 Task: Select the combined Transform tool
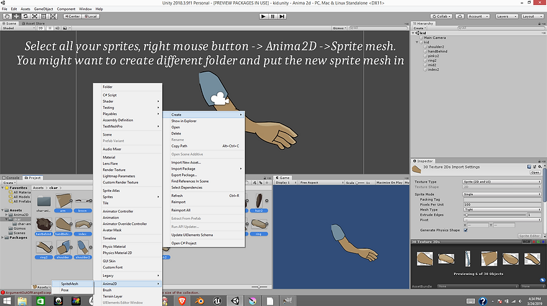(53, 16)
